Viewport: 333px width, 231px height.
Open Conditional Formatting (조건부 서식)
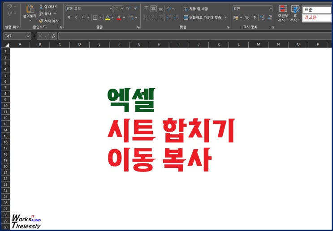[283, 13]
